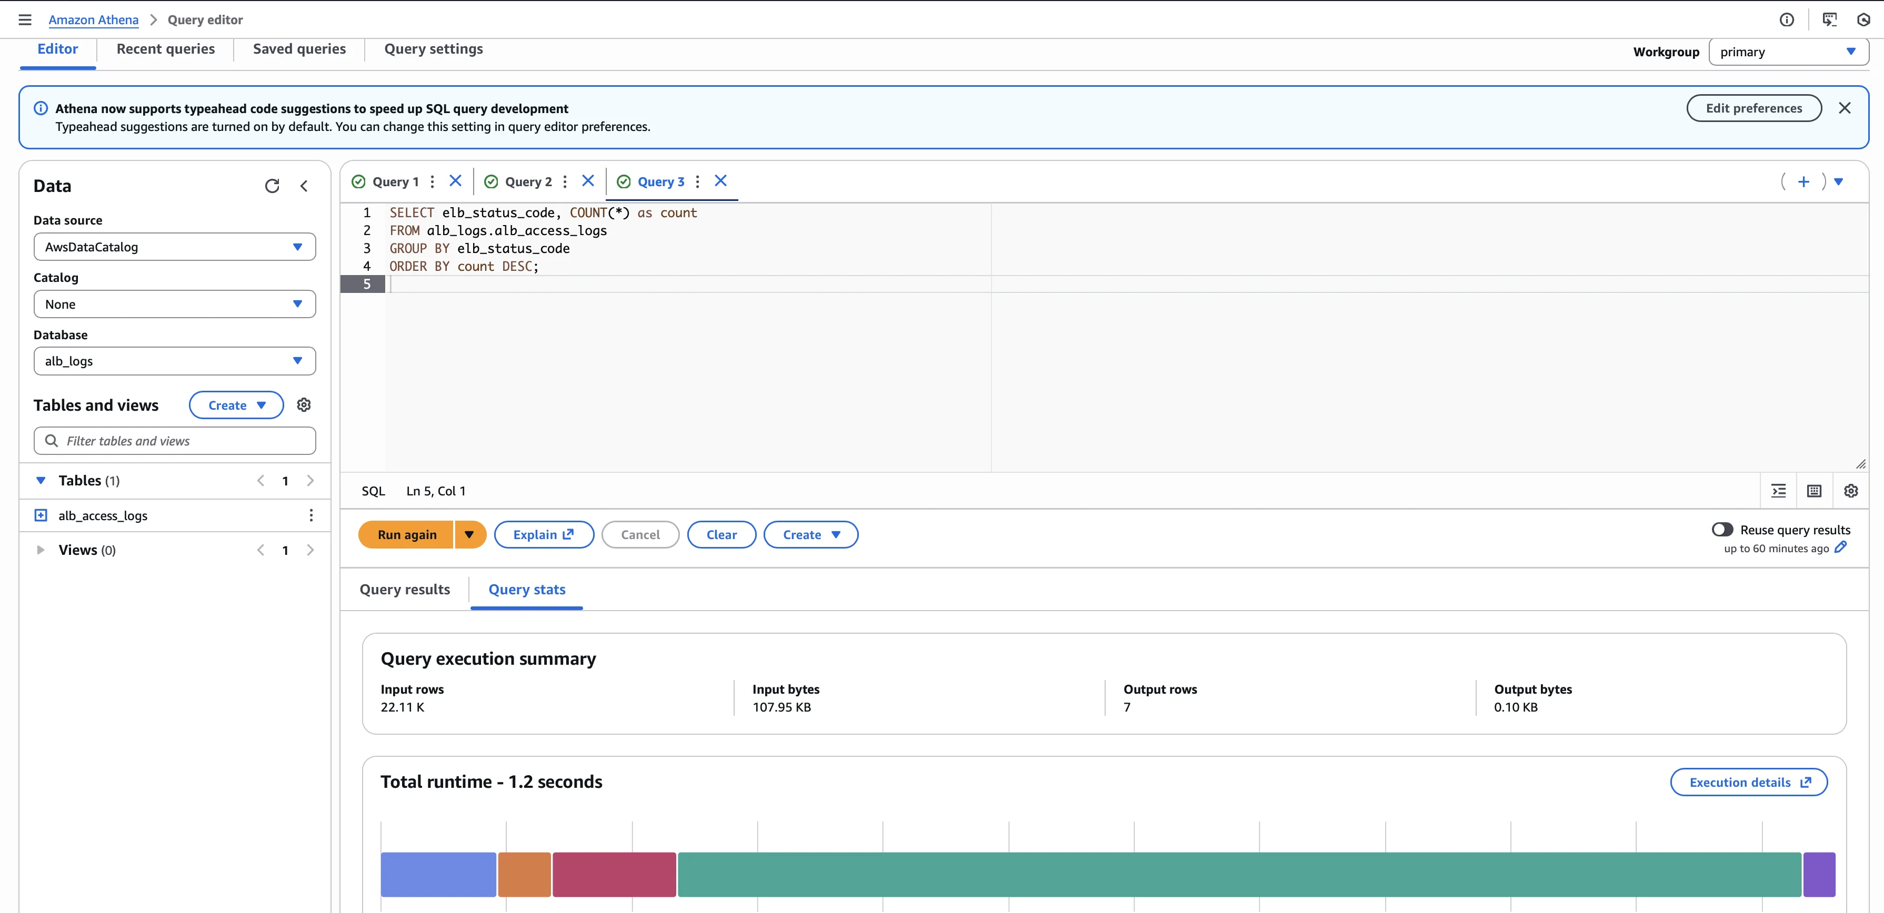Image resolution: width=1884 pixels, height=913 pixels.
Task: Click the Filter tables and views field
Action: point(176,441)
